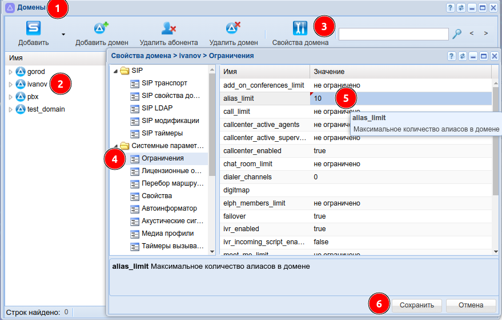Expand the test_domain tree node

(10, 109)
